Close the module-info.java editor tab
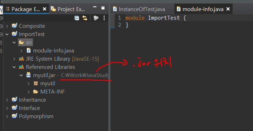The height and width of the screenshot is (131, 253). (228, 9)
